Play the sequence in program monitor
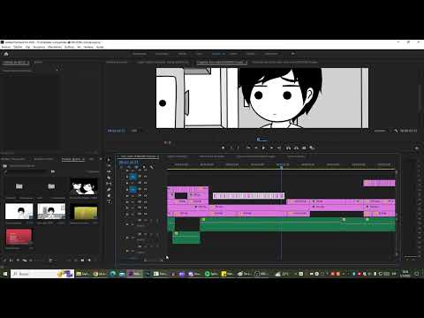 263,148
